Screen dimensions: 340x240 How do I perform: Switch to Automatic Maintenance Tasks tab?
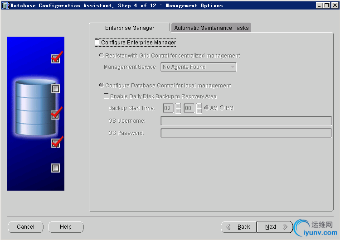pyautogui.click(x=211, y=28)
